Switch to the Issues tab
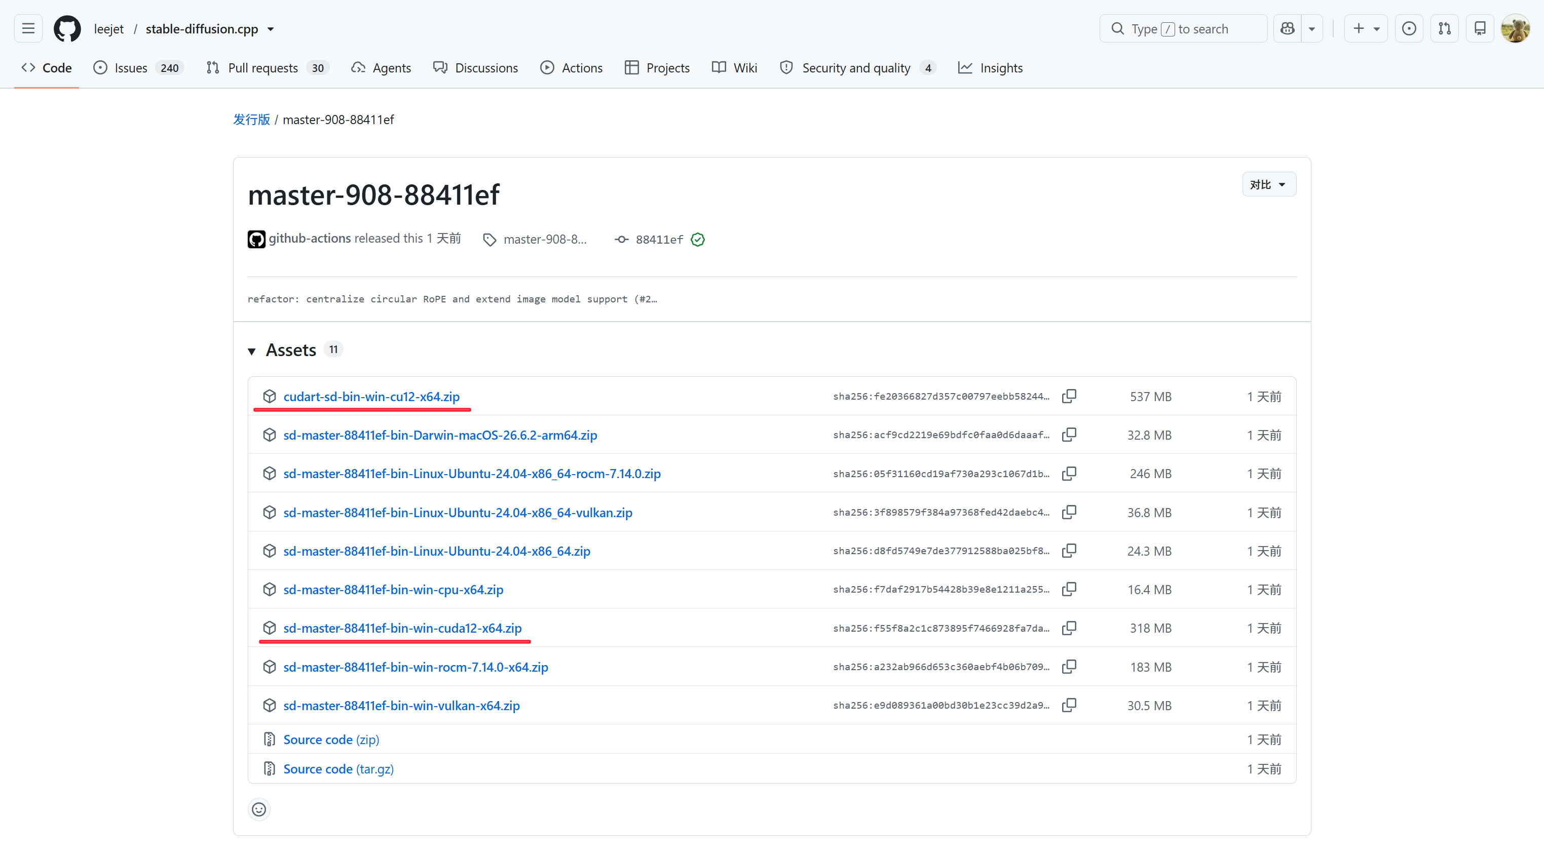This screenshot has height=853, width=1544. coord(138,68)
